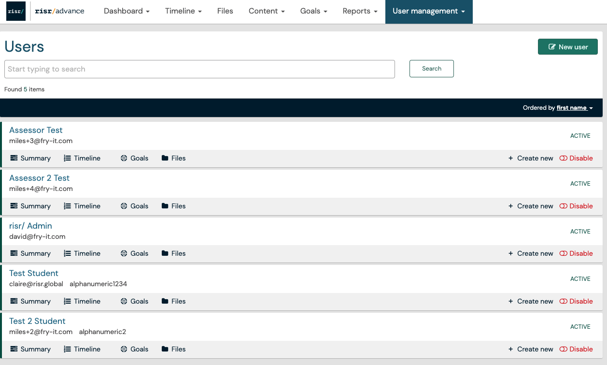The height and width of the screenshot is (365, 607).
Task: Click the user search input field
Action: [x=199, y=69]
